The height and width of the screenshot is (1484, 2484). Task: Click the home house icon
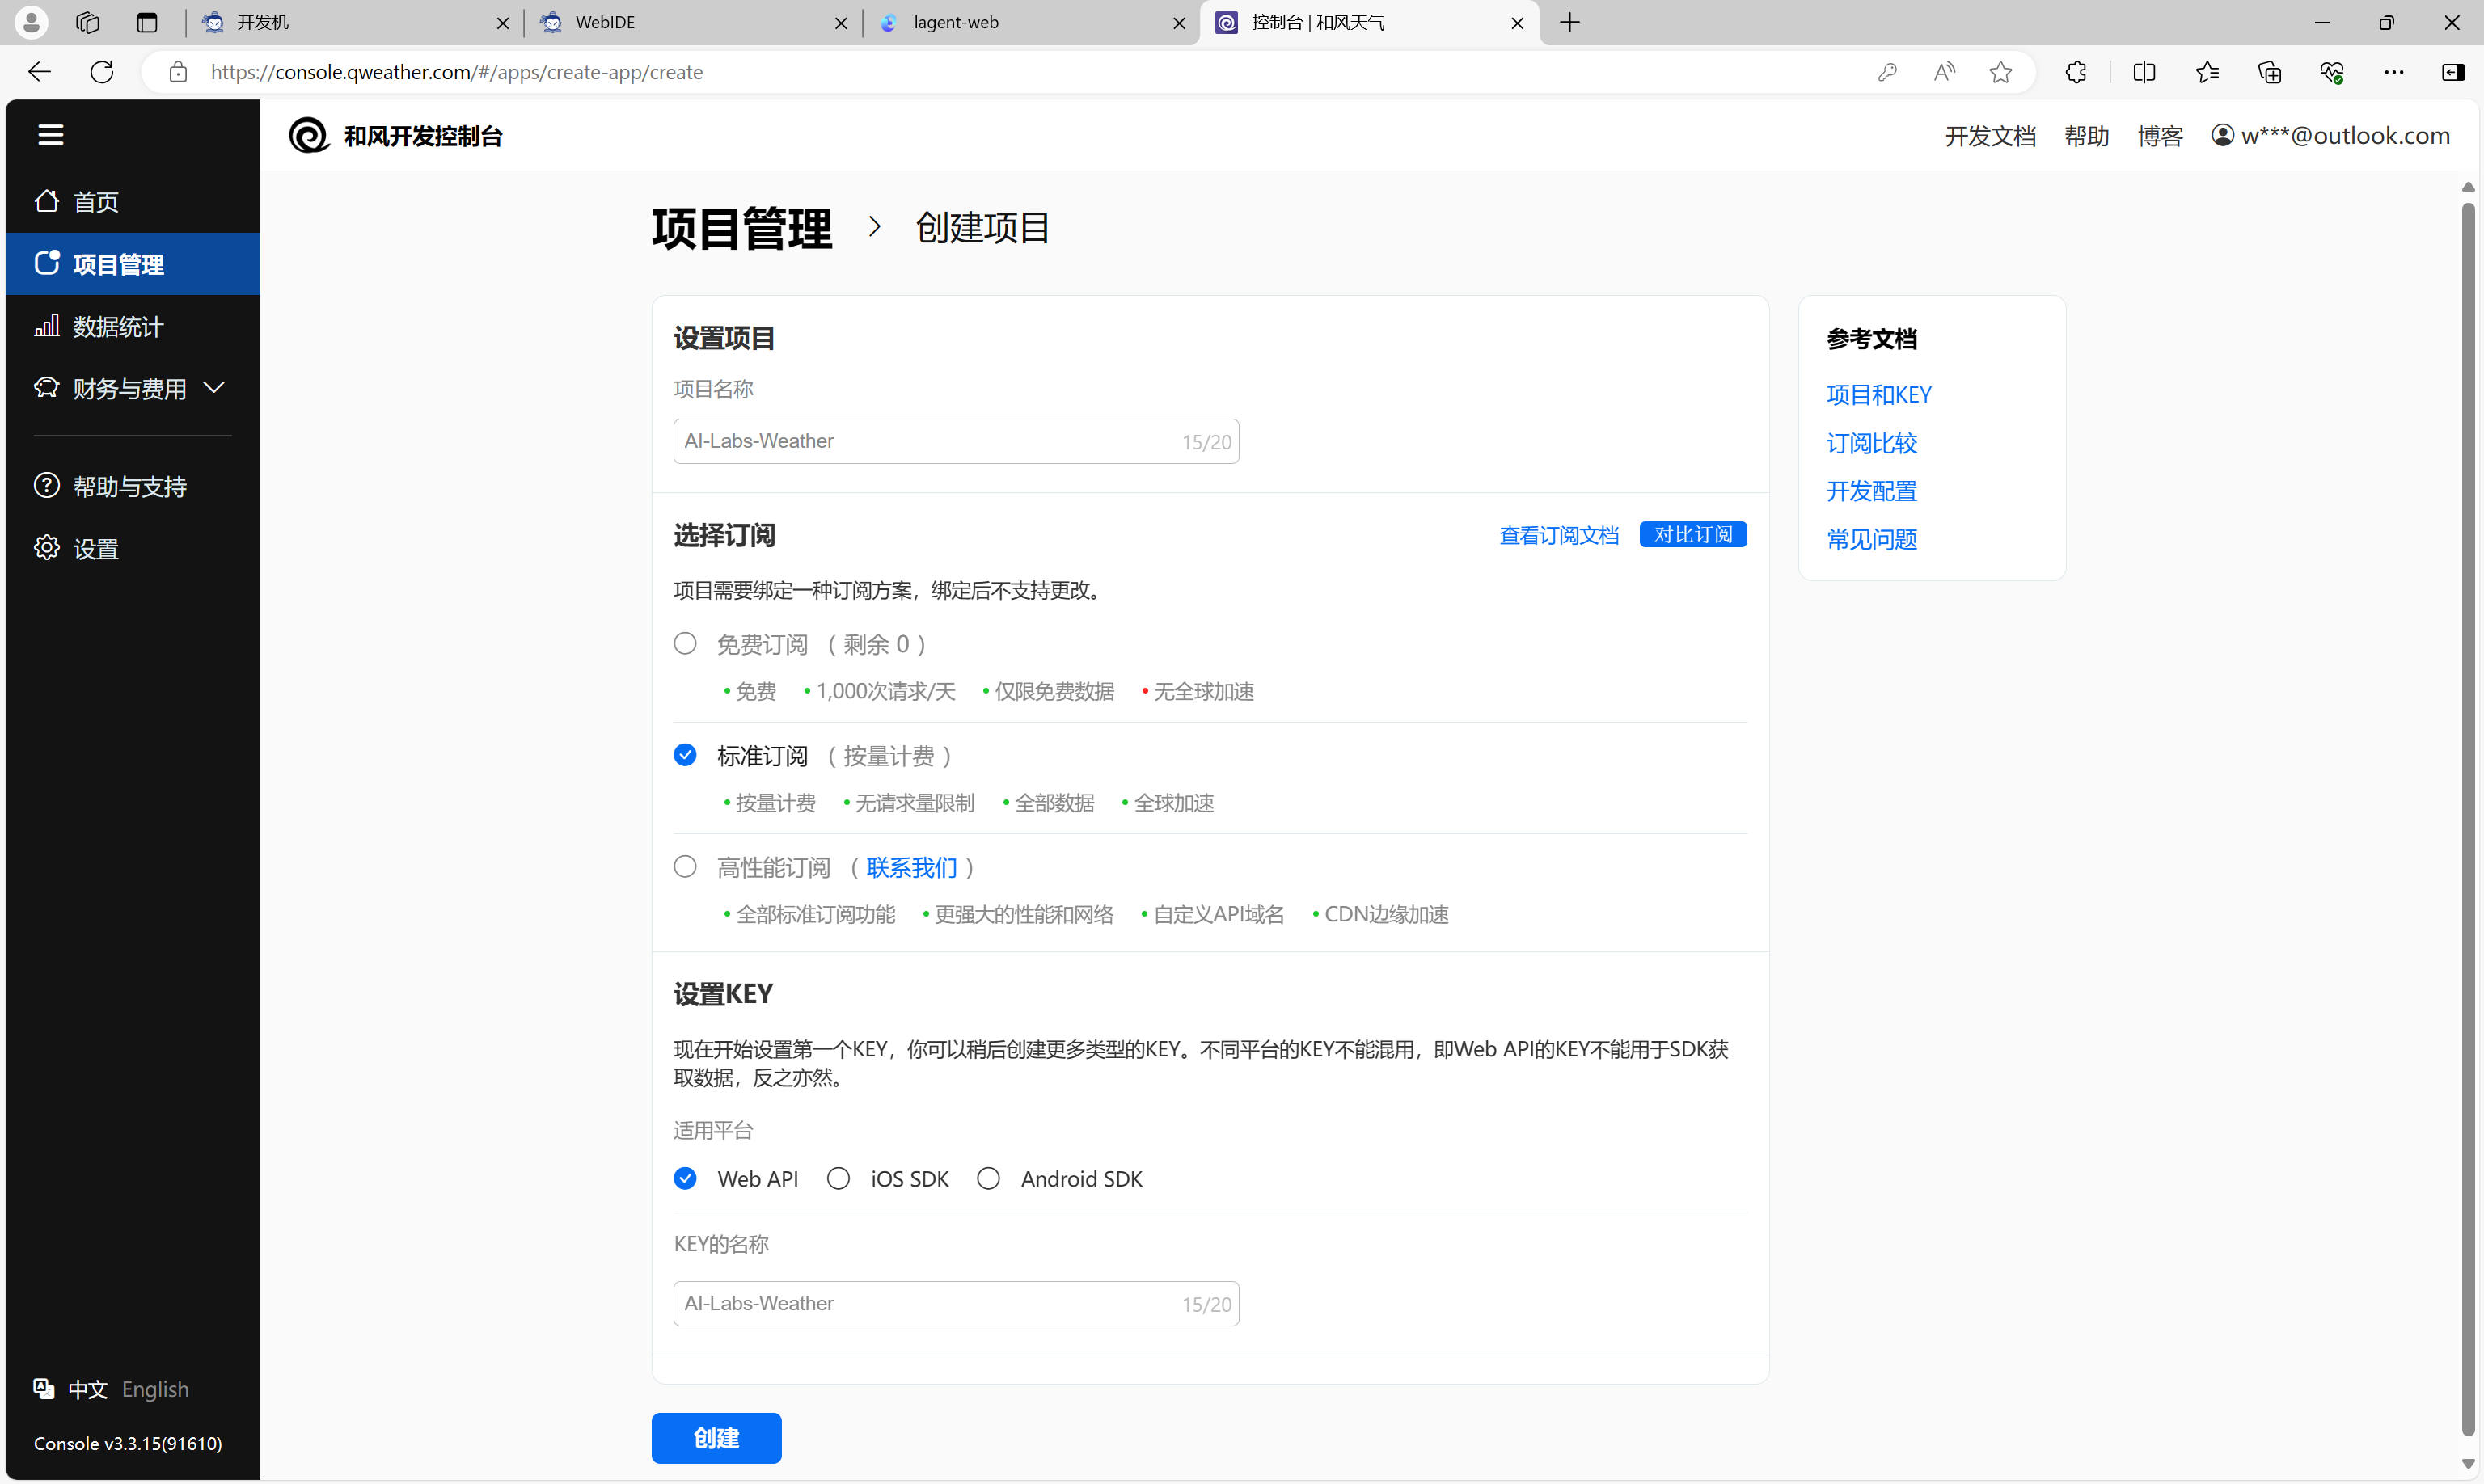point(46,200)
